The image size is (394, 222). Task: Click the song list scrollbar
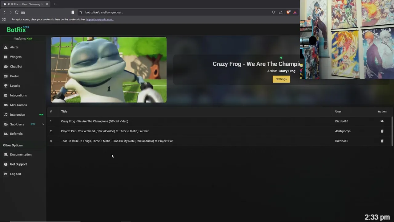tap(392, 131)
